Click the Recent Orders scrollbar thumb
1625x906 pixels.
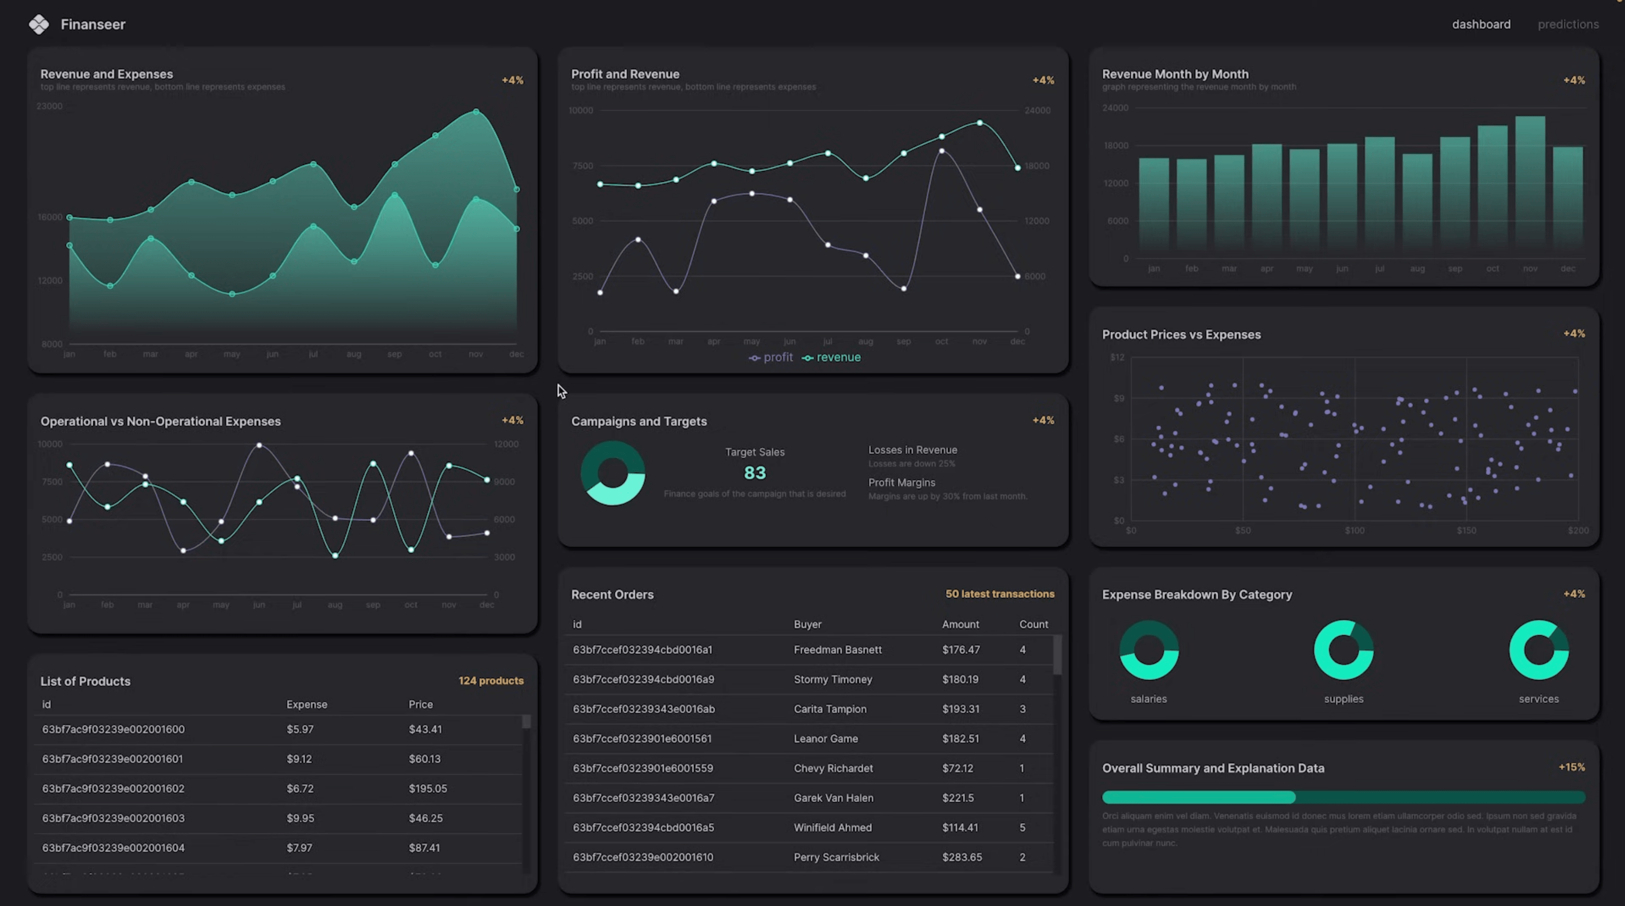point(1057,656)
